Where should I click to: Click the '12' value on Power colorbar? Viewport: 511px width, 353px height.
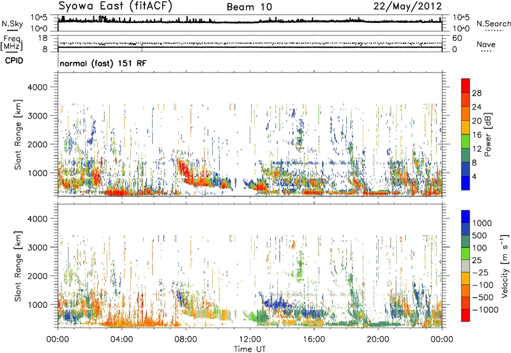coord(477,149)
